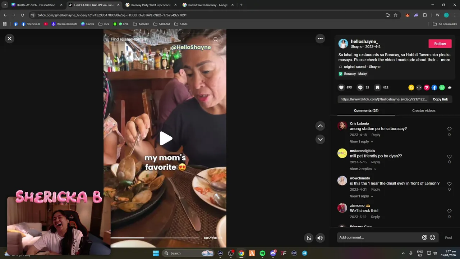Like mskarendigitals' comment

tap(449, 156)
